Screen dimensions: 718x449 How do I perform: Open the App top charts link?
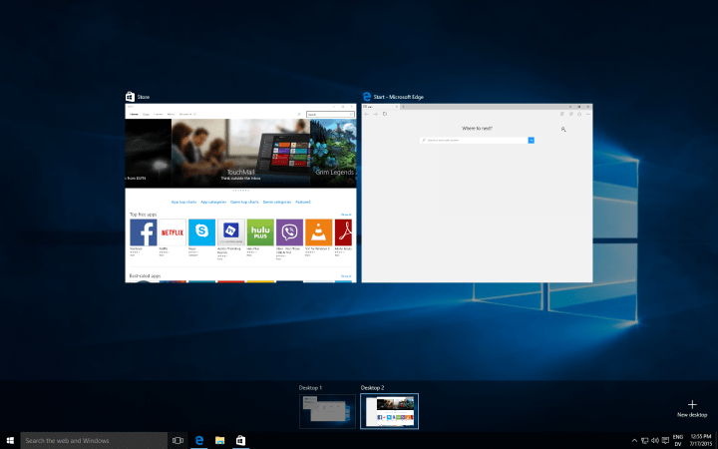(x=184, y=202)
